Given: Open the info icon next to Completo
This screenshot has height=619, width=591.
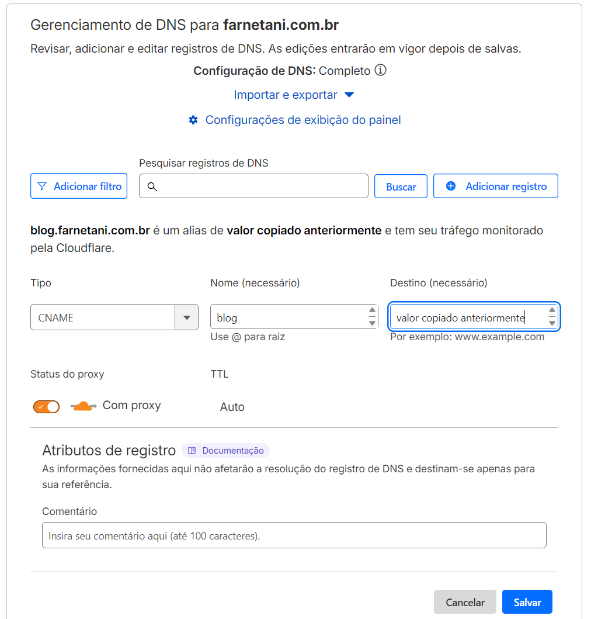Looking at the screenshot, I should [x=380, y=70].
